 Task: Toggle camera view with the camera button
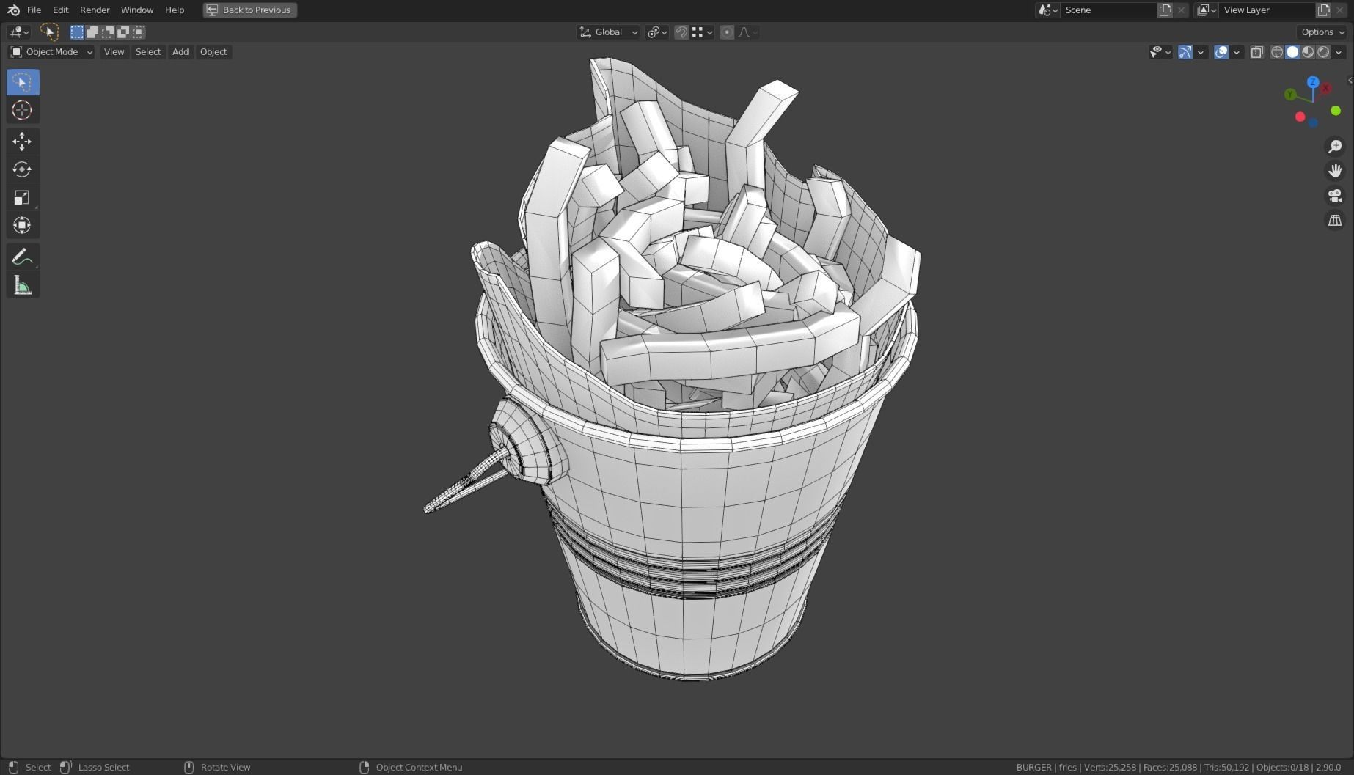click(x=1335, y=196)
